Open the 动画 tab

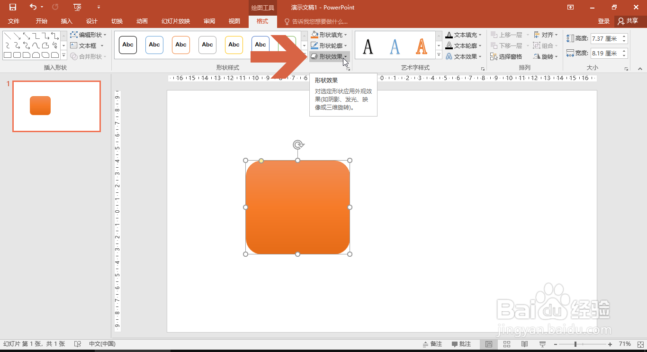click(x=142, y=21)
